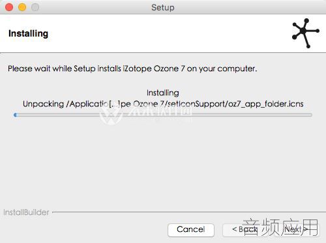Click the grayed-out zoom window button
Viewport: 326px width, 243px height.
point(35,7)
